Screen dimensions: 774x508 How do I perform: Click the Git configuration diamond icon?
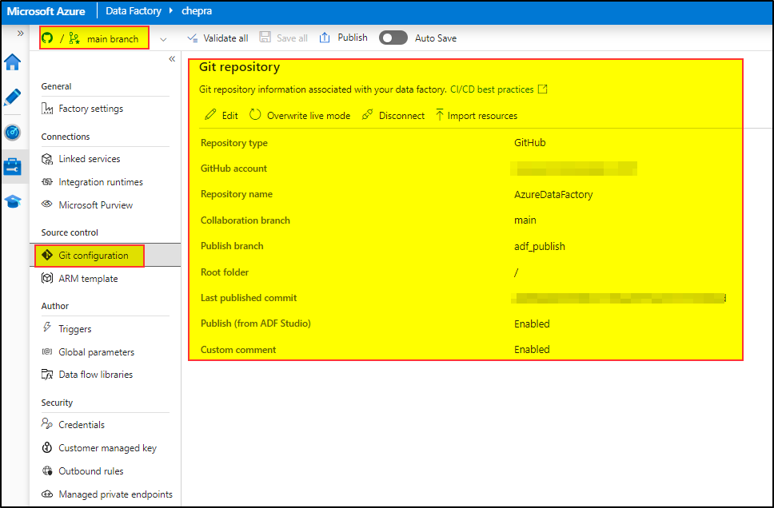tap(47, 255)
